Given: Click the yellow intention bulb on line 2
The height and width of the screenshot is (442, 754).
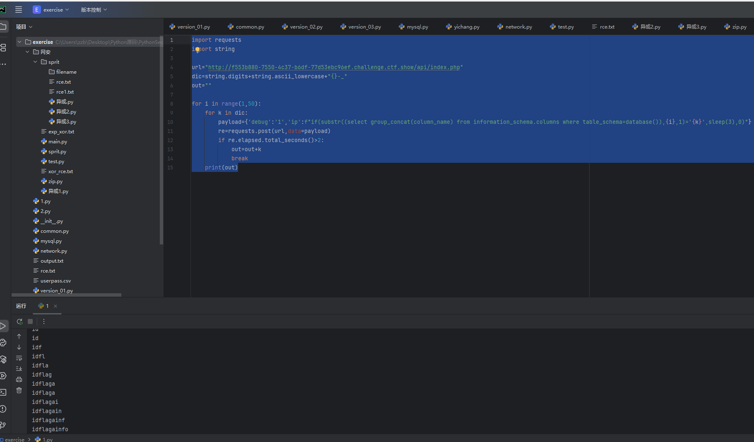Looking at the screenshot, I should click(198, 49).
